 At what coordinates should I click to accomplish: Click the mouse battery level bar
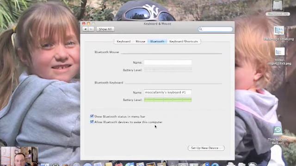click(x=168, y=70)
